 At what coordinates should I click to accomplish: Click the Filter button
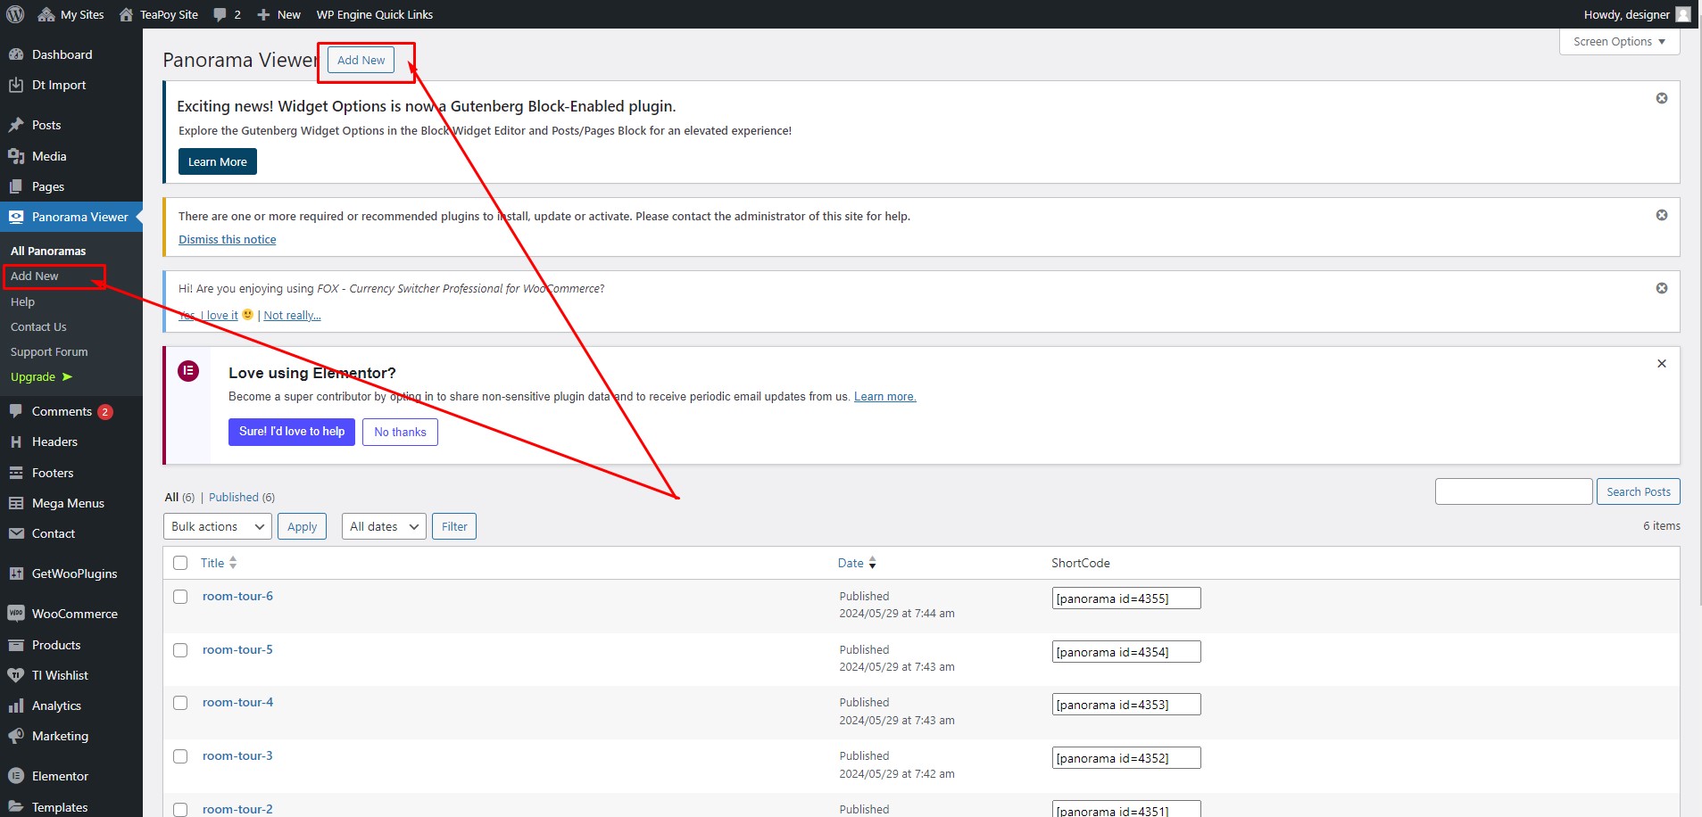click(454, 526)
